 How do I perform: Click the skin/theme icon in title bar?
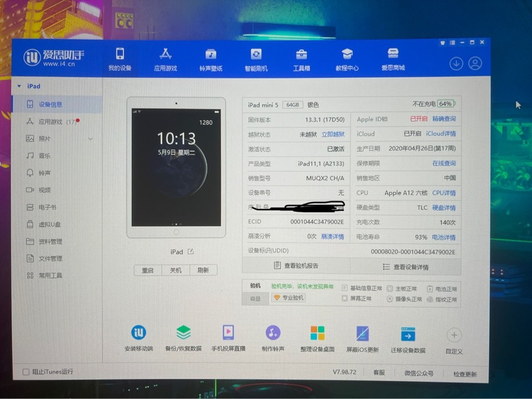pyautogui.click(x=442, y=43)
